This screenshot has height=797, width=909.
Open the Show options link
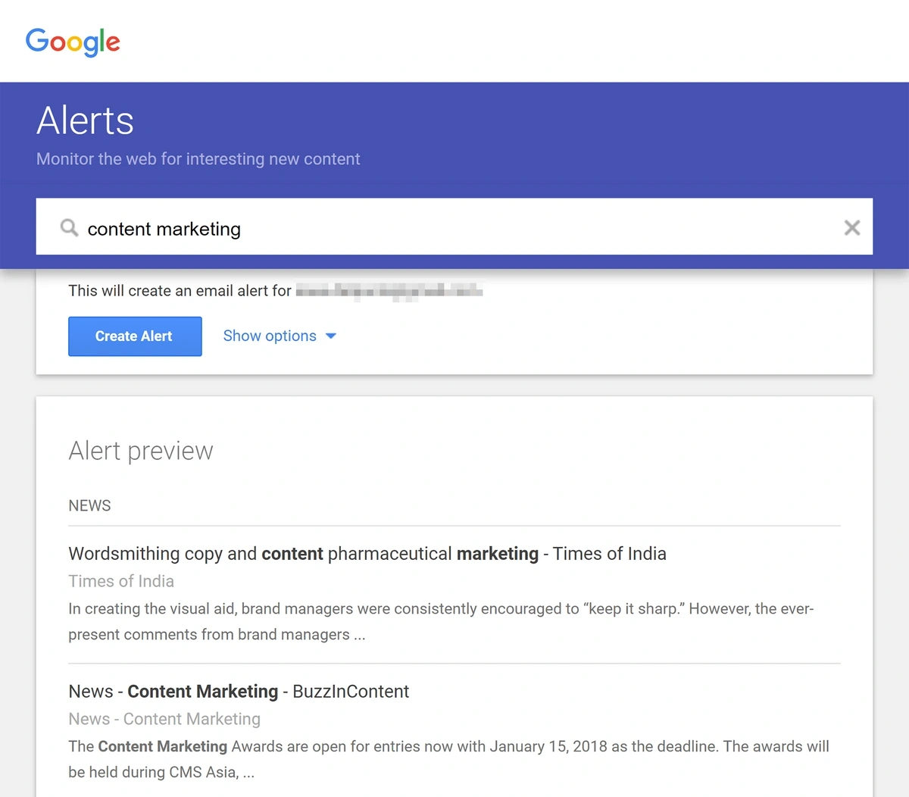click(x=270, y=336)
